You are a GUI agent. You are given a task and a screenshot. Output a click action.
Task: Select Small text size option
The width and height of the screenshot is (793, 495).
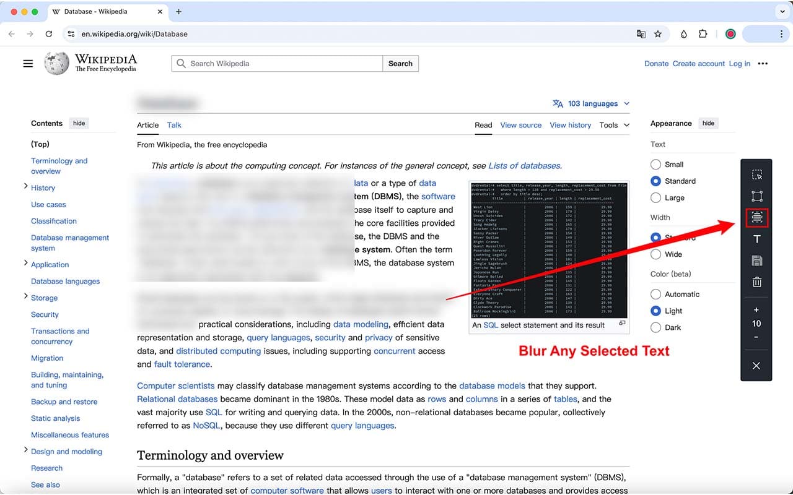[x=655, y=165]
